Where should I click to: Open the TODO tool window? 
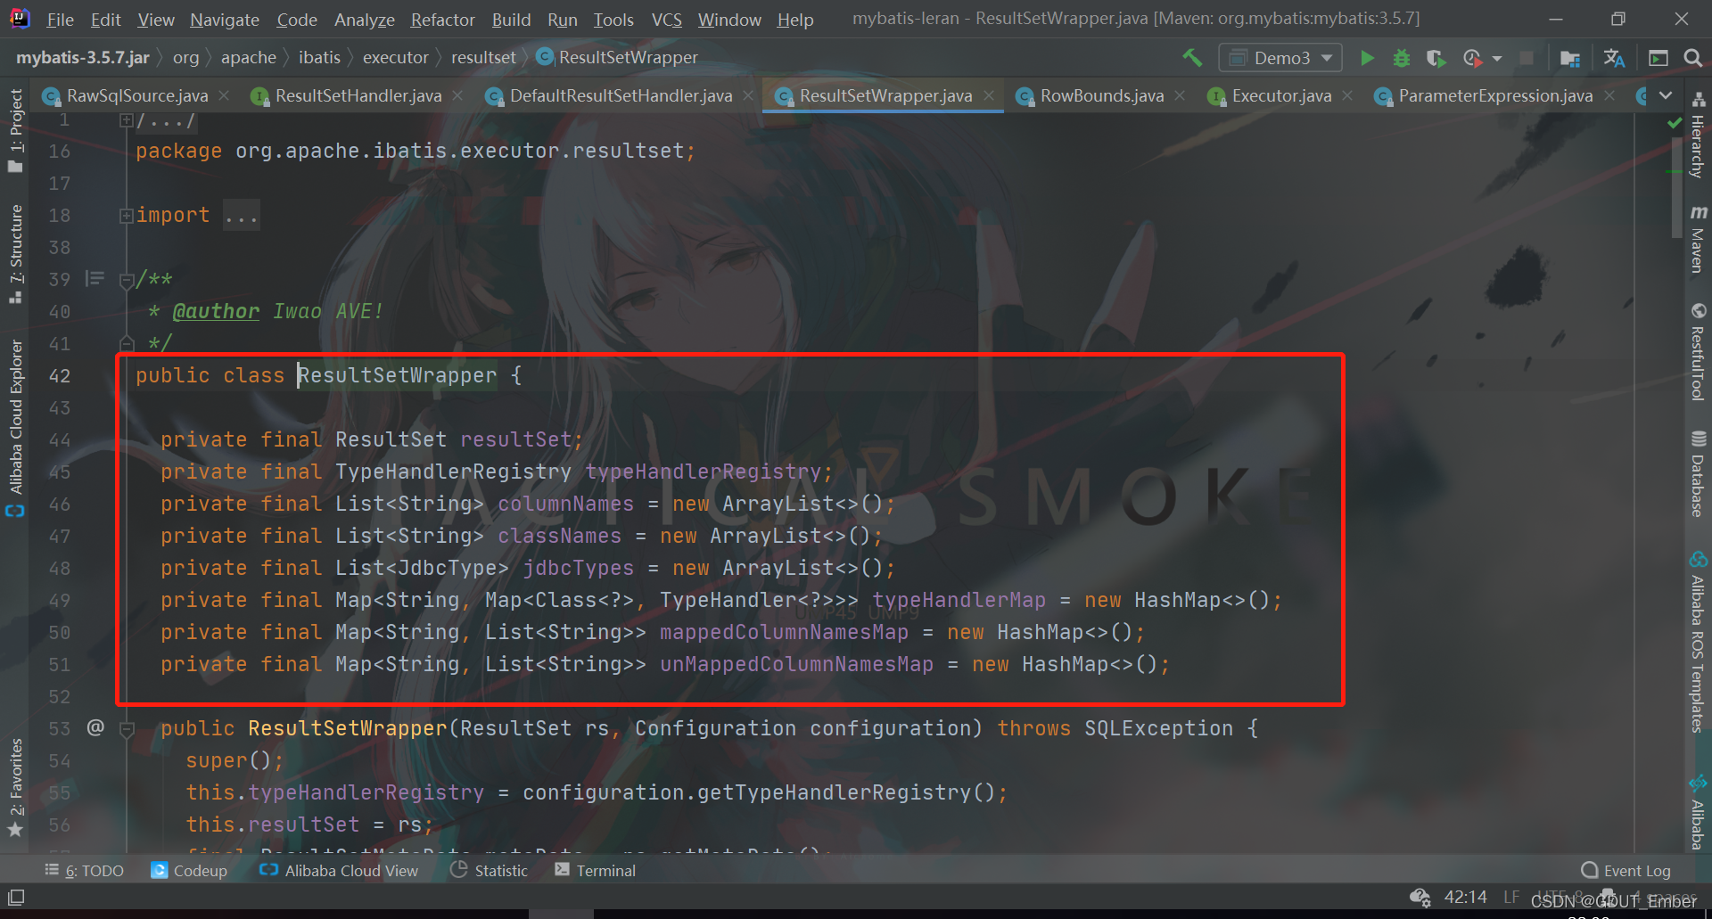pyautogui.click(x=85, y=871)
